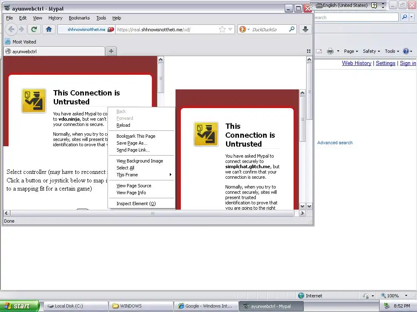Switch to WINDOWS folder taskbar button
417x312 pixels.
(x=141, y=306)
